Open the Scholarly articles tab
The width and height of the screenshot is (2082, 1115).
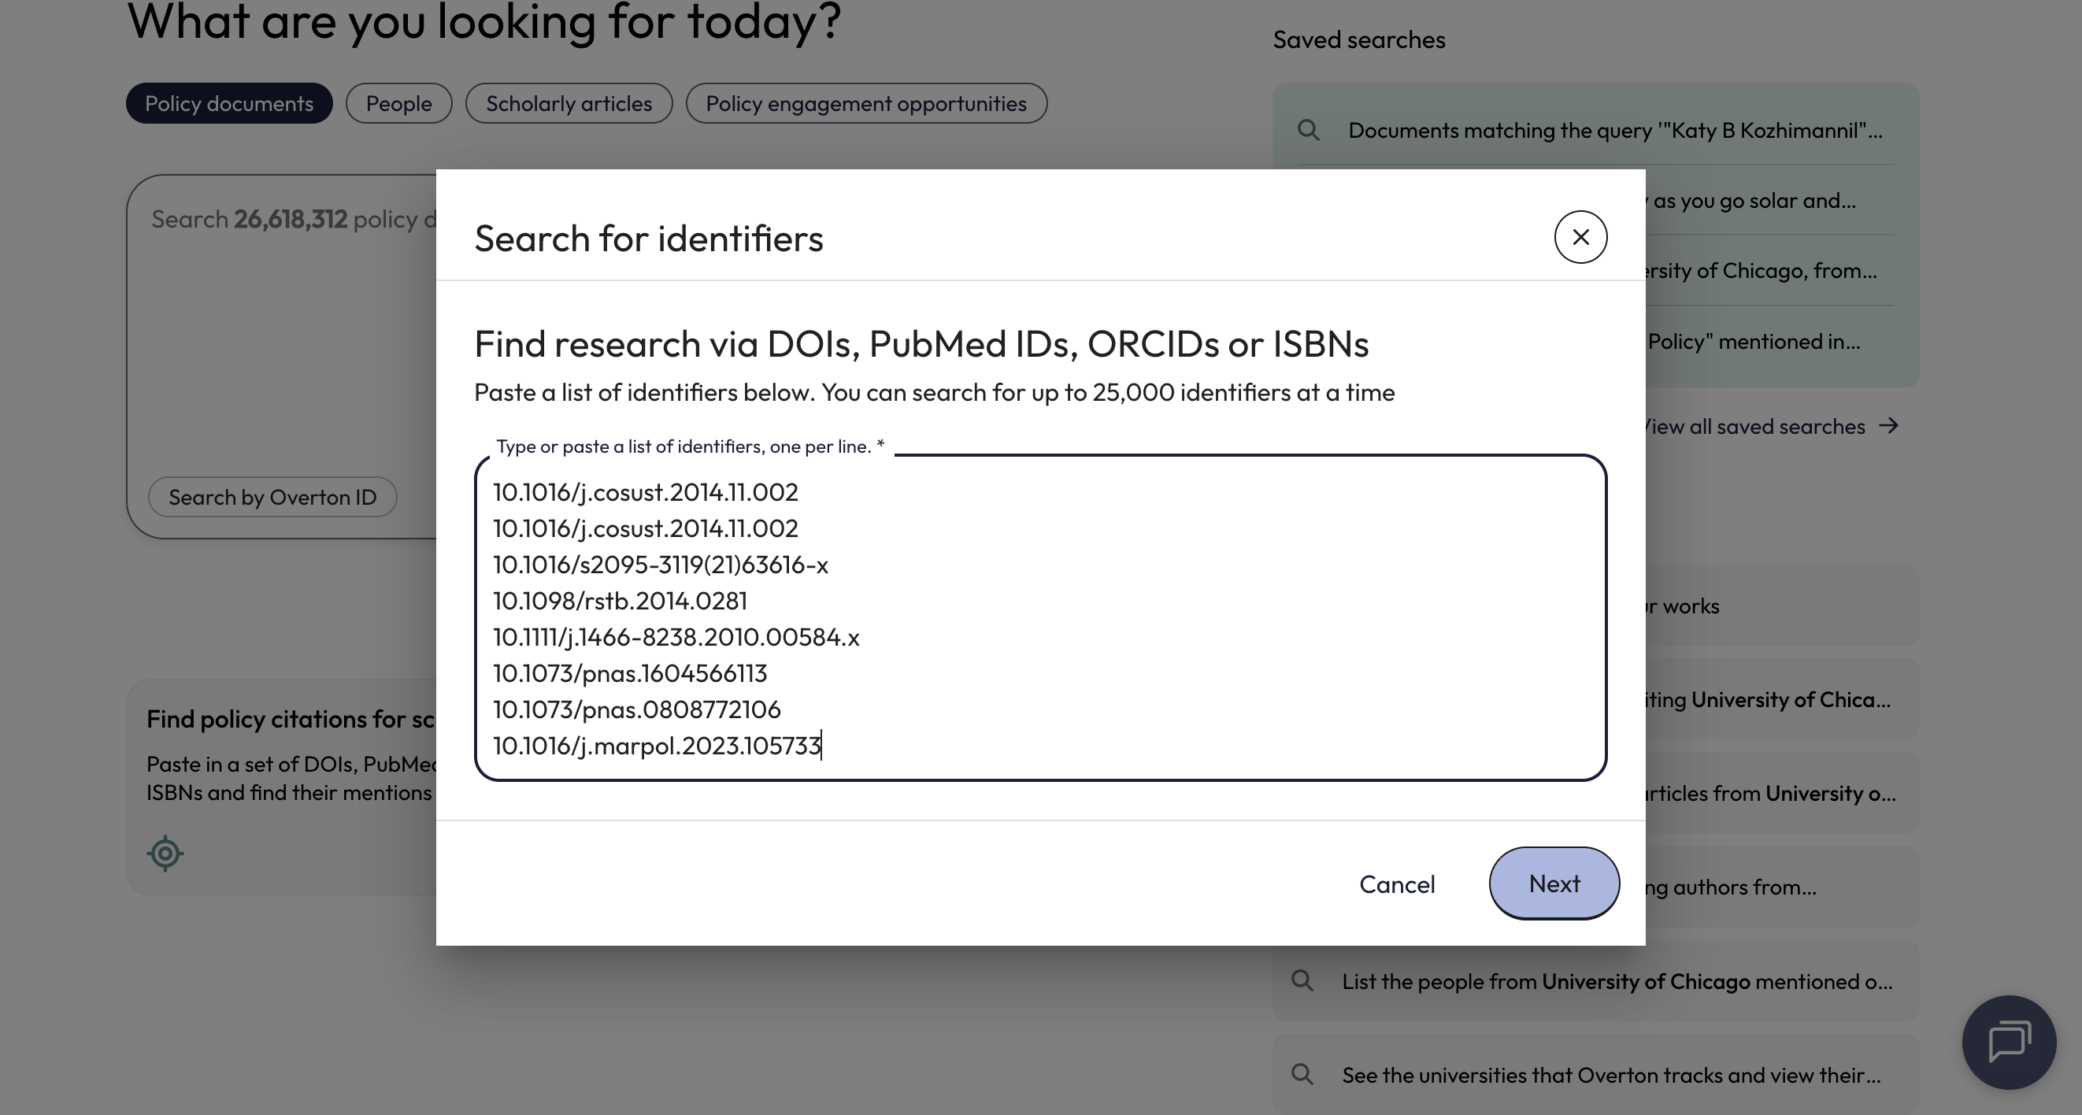click(569, 103)
